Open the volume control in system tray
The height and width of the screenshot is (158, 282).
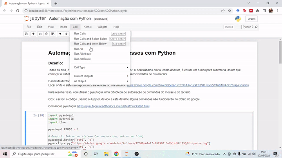(x=254, y=154)
